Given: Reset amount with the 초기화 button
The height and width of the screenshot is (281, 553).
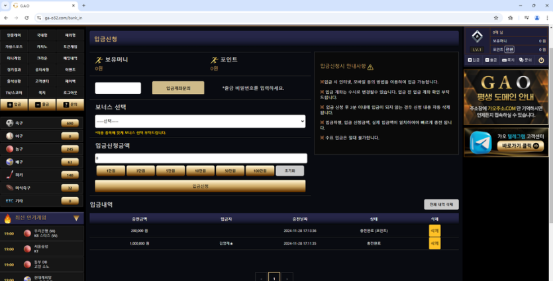Looking at the screenshot, I should point(289,171).
